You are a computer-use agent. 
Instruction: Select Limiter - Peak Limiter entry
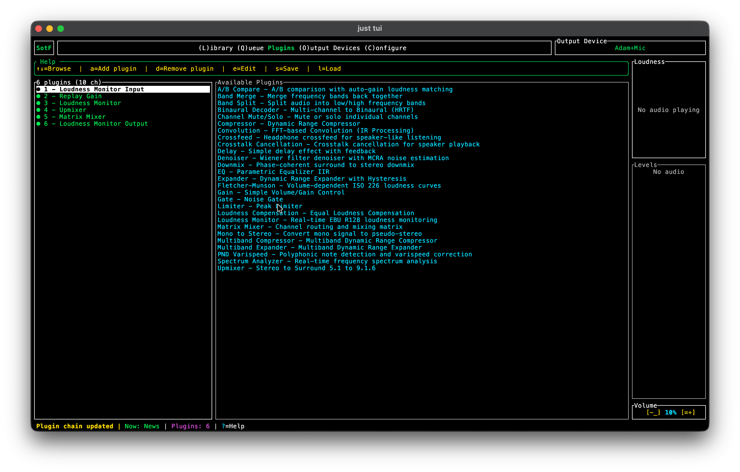click(x=260, y=206)
